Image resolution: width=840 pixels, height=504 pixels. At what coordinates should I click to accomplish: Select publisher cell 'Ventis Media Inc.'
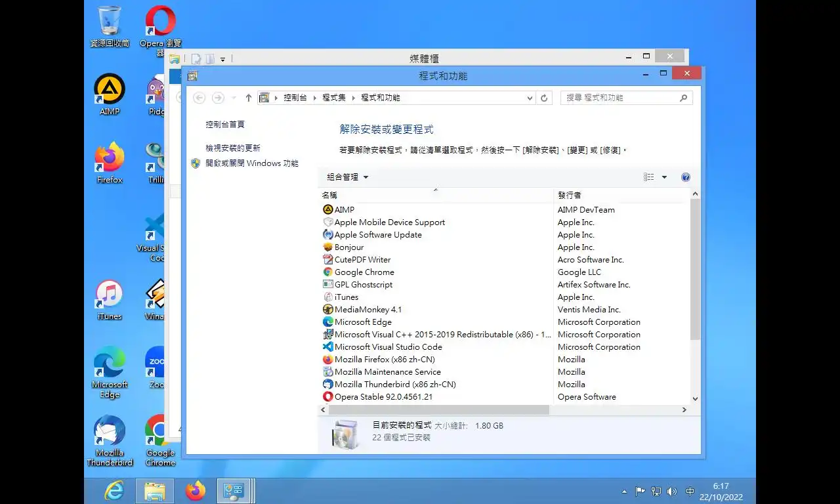point(589,310)
